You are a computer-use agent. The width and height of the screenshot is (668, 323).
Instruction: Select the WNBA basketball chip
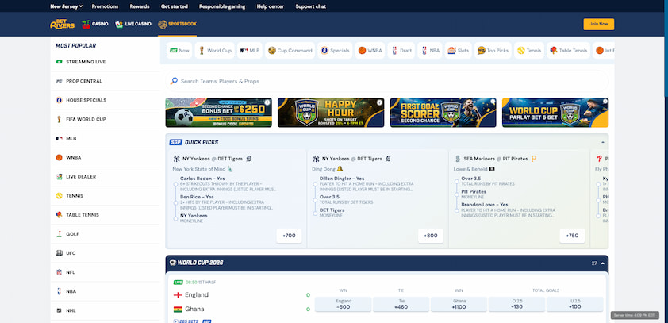[370, 50]
